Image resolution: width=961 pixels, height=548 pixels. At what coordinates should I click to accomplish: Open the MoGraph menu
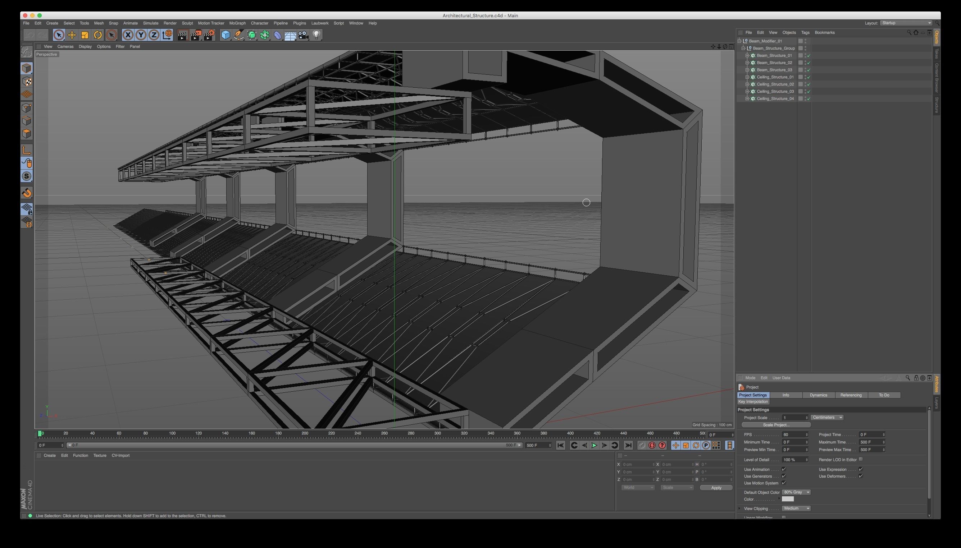pyautogui.click(x=237, y=23)
